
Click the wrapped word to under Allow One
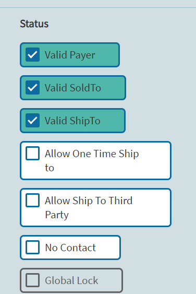point(50,168)
